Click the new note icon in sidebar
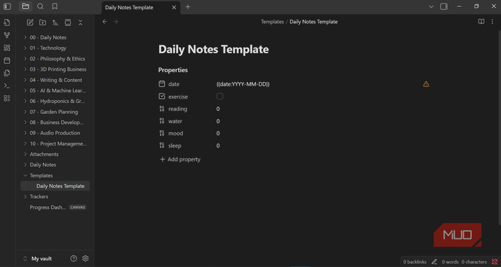The image size is (501, 267). [29, 23]
